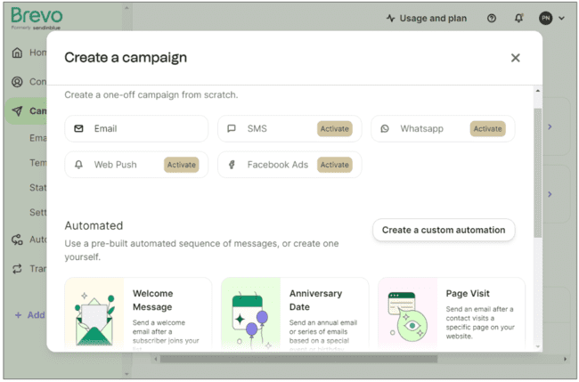This screenshot has width=579, height=382.
Task: Click the Anniversary Date calendar illustration
Action: tap(250, 320)
